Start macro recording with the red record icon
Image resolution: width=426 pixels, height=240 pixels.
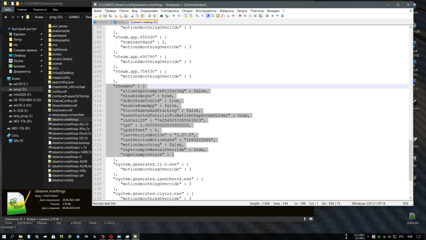240,16
